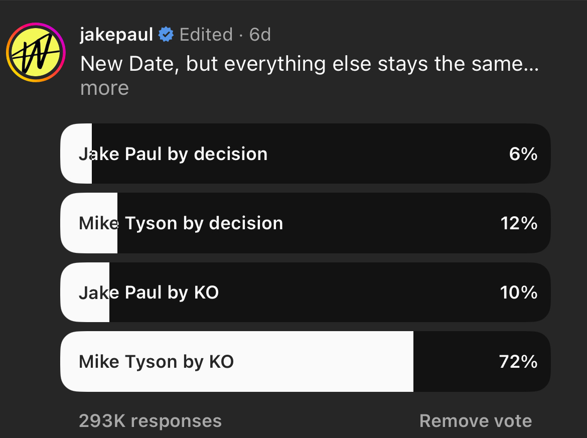Image resolution: width=587 pixels, height=438 pixels.
Task: Select 'Mike Tyson by decision' poll option
Action: (305, 223)
